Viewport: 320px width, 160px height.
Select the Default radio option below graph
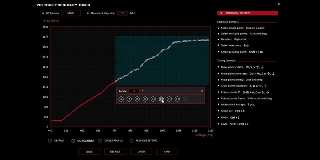(50, 140)
